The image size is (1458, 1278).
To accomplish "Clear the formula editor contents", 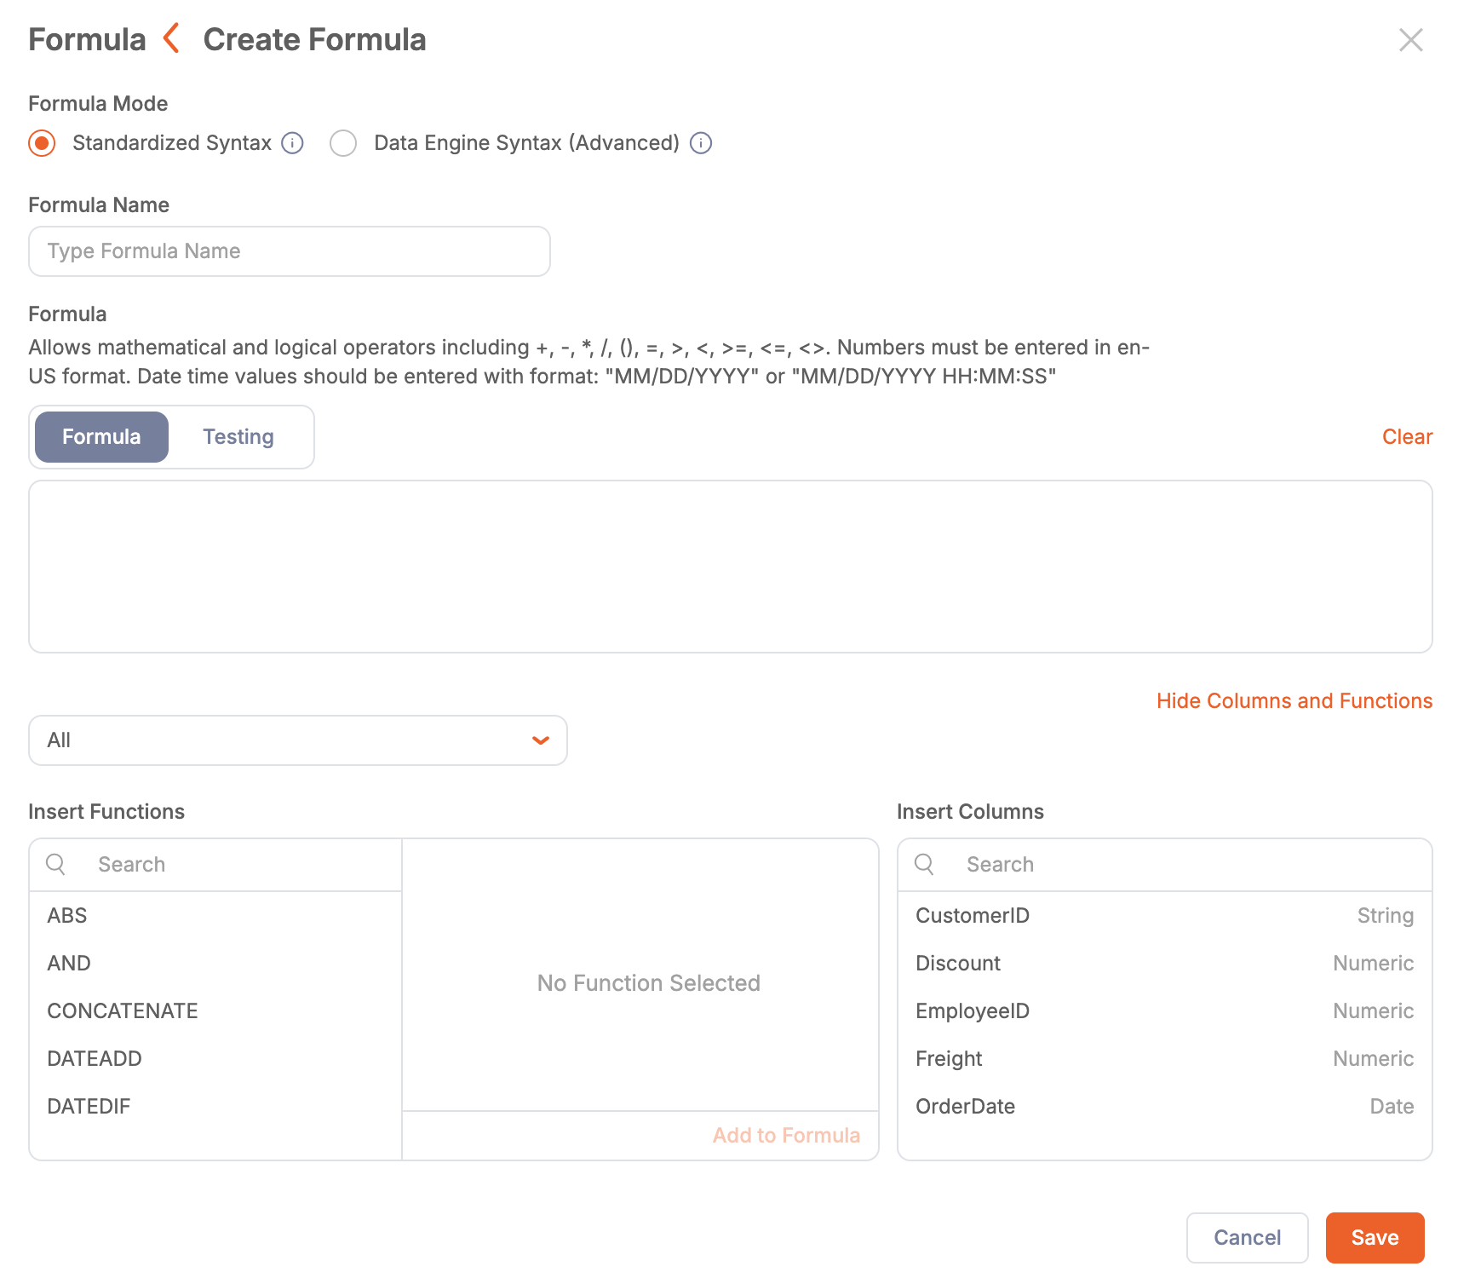I will click(x=1406, y=437).
